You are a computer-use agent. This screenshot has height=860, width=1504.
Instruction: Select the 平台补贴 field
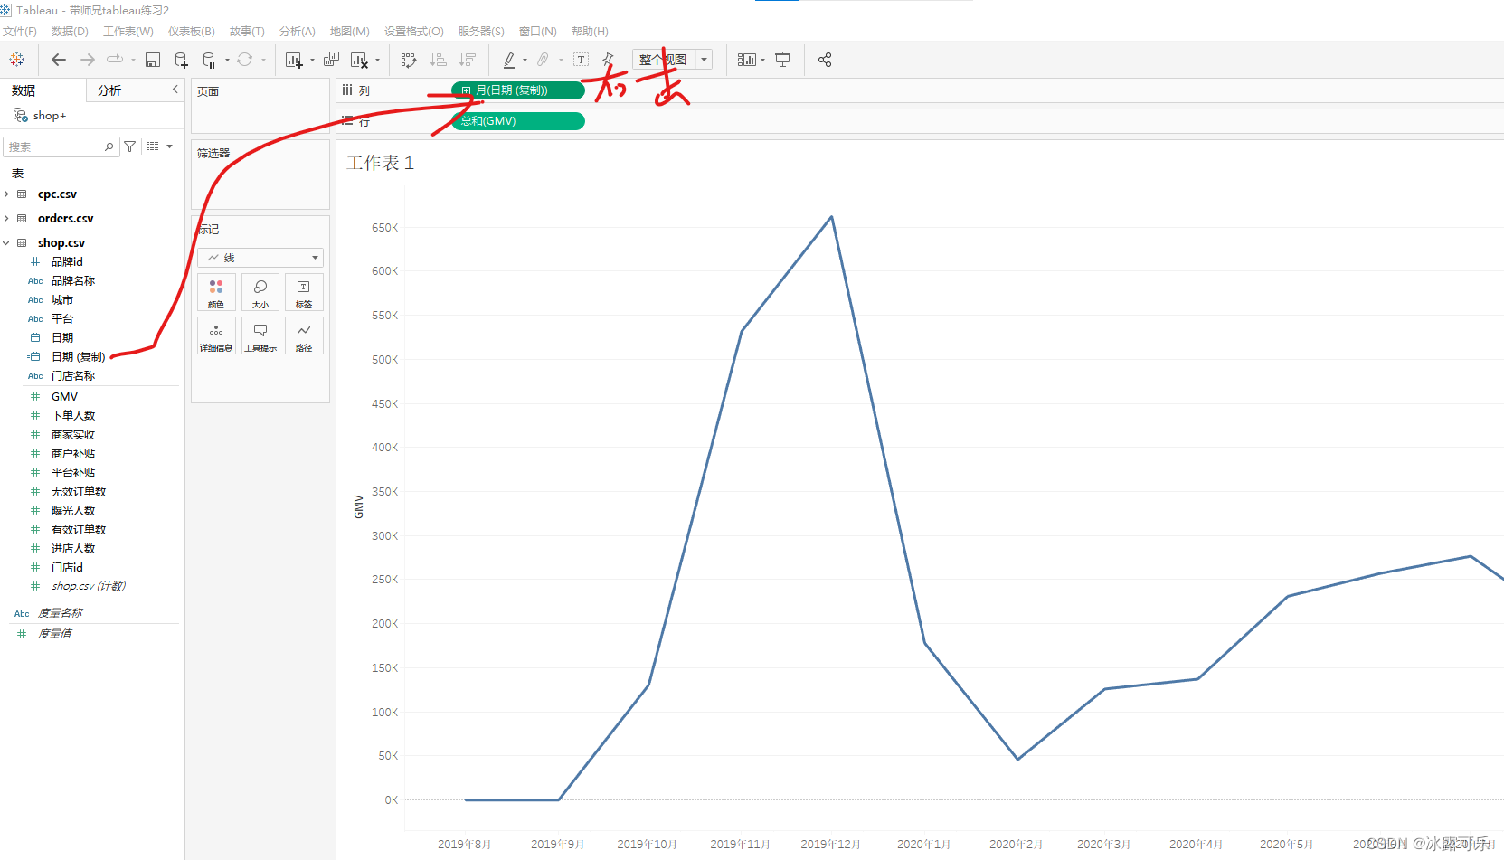coord(72,473)
